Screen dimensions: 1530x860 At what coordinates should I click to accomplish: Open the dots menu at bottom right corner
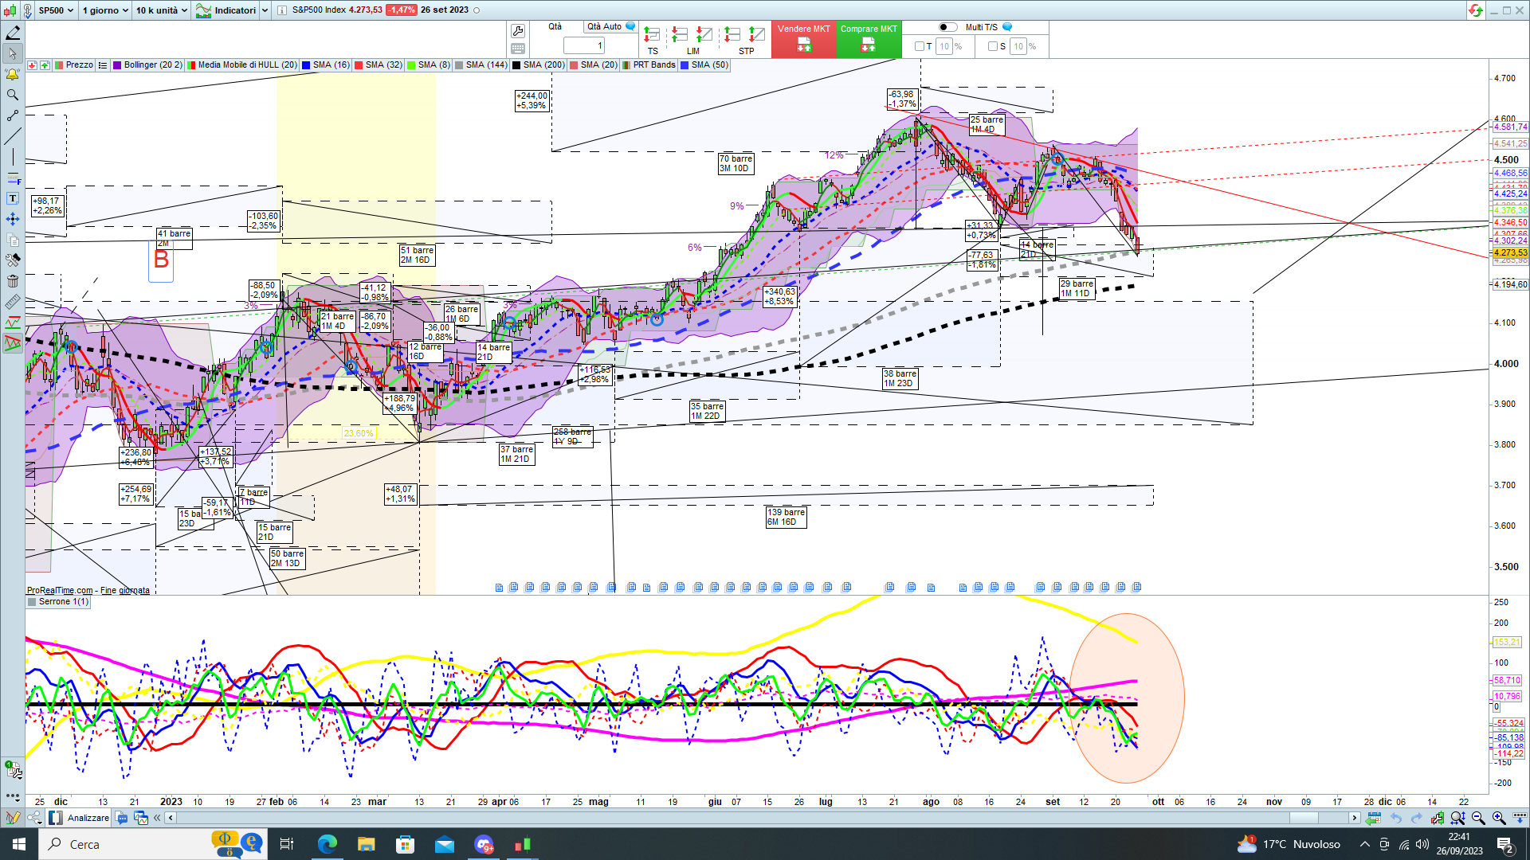tap(1520, 818)
